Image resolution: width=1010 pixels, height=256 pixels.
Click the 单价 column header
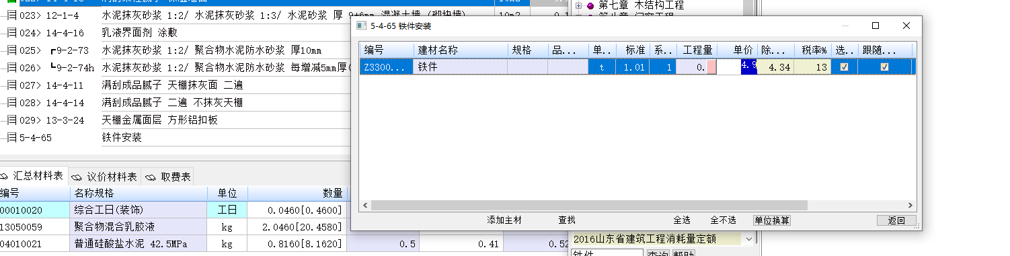point(737,50)
